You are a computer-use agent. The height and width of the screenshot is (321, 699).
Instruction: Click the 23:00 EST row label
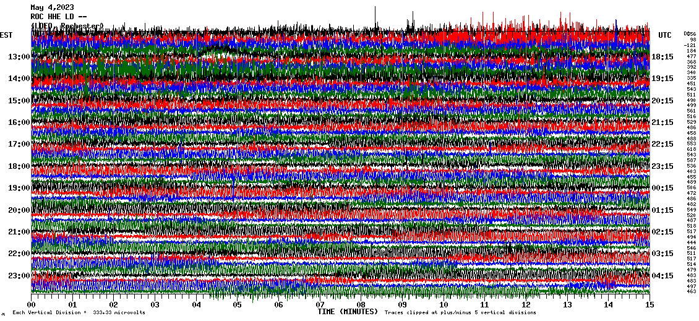[x=19, y=275]
